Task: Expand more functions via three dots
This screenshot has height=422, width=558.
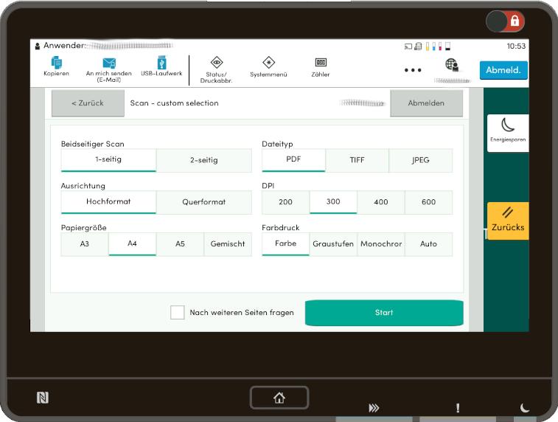Action: (x=413, y=70)
